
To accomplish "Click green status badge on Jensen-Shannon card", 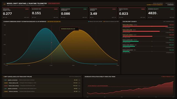I will coord(85,9).
